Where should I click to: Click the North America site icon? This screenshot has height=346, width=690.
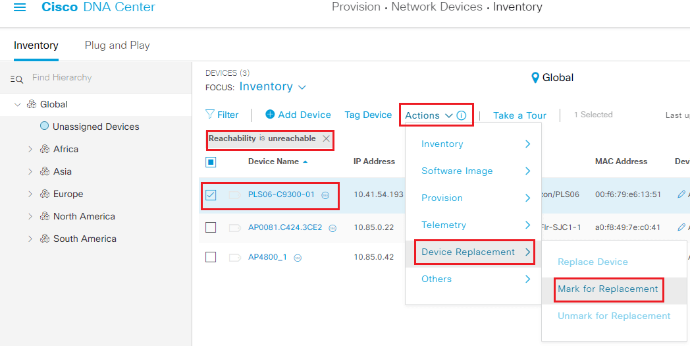coord(45,216)
